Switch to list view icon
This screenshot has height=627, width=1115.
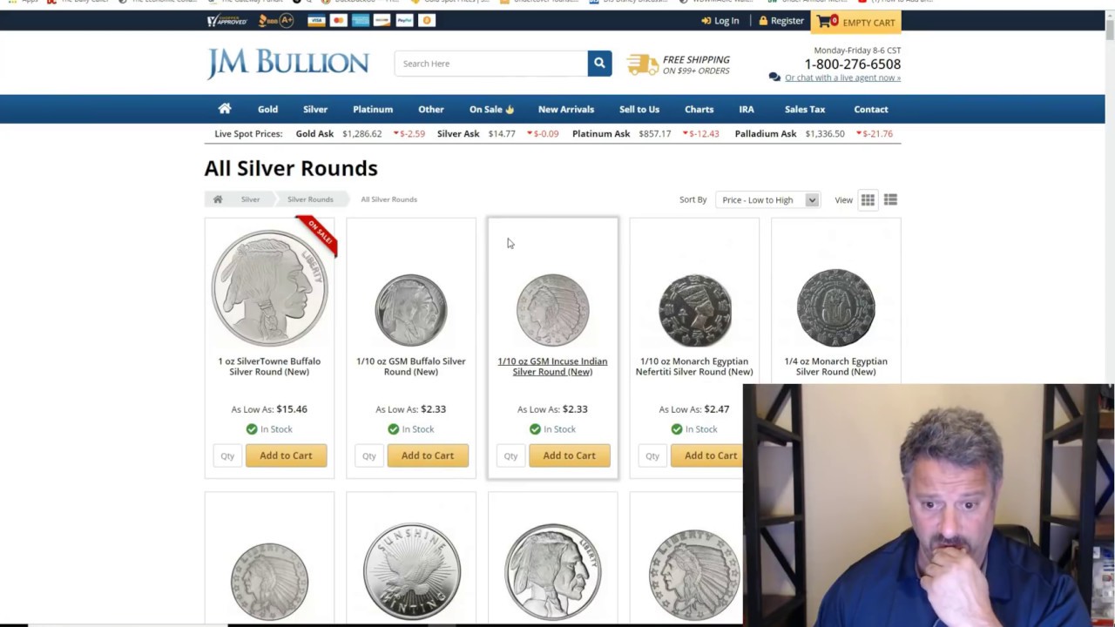coord(890,200)
